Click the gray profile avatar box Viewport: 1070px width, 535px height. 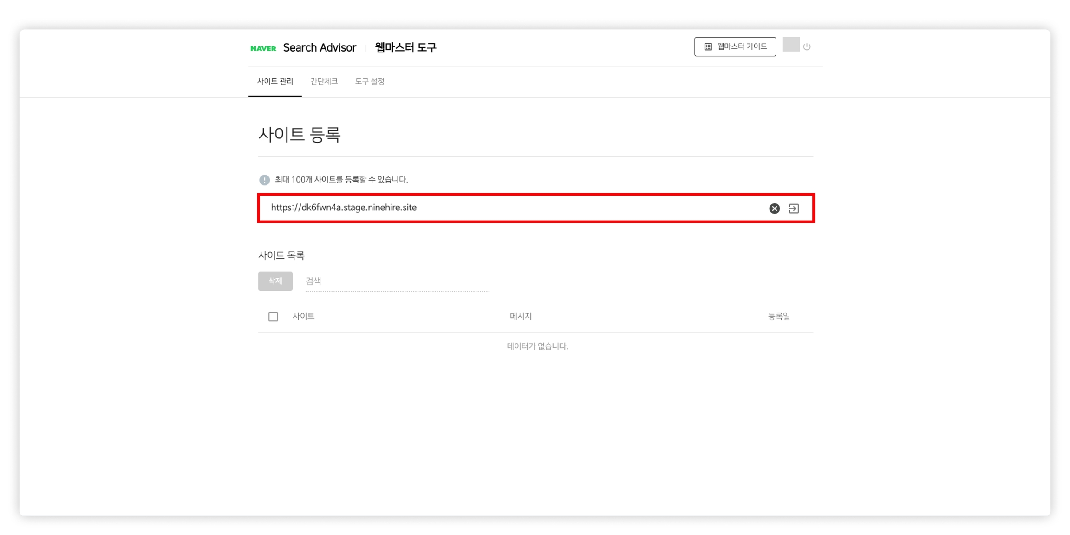(790, 45)
